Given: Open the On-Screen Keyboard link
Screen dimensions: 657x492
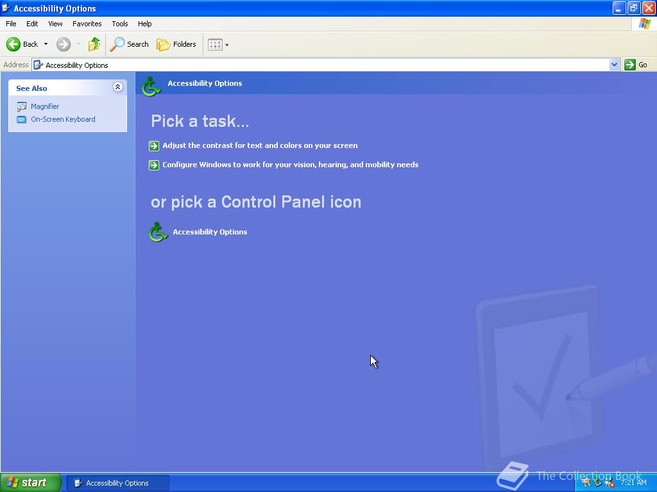Looking at the screenshot, I should coord(63,119).
